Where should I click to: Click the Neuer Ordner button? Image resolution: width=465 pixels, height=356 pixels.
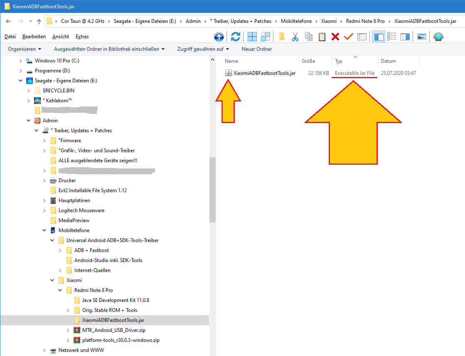pos(257,49)
